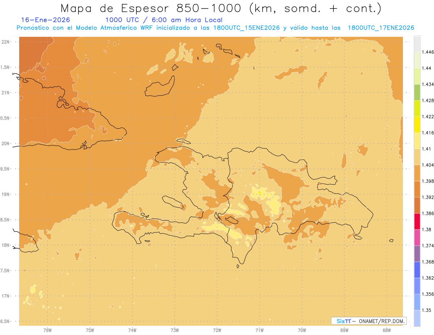Click the legend value '1.38'
434x335 pixels.
(x=426, y=229)
